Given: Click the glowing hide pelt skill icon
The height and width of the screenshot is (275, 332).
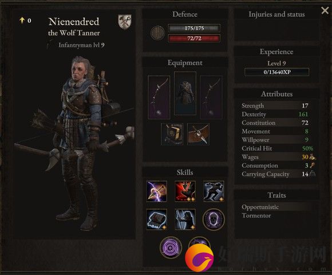Looking at the screenshot, I should click(x=157, y=220).
